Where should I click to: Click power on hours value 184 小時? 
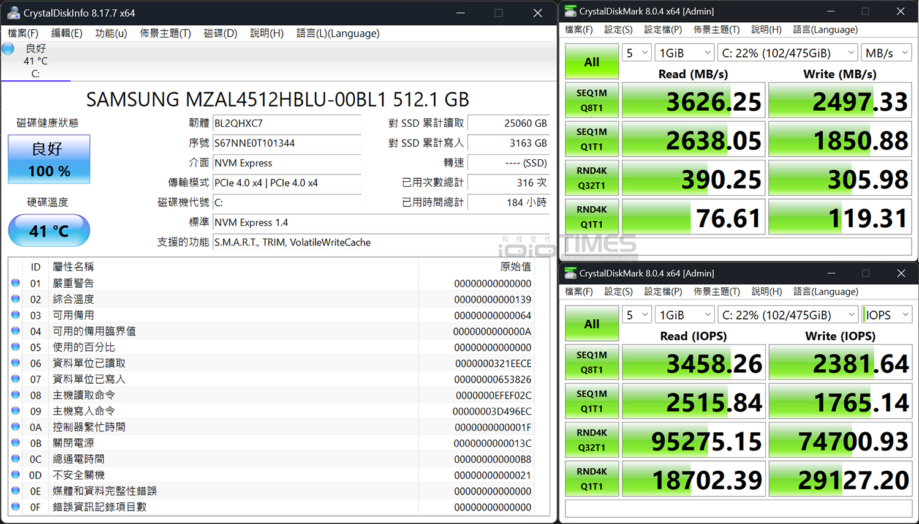pyautogui.click(x=509, y=203)
